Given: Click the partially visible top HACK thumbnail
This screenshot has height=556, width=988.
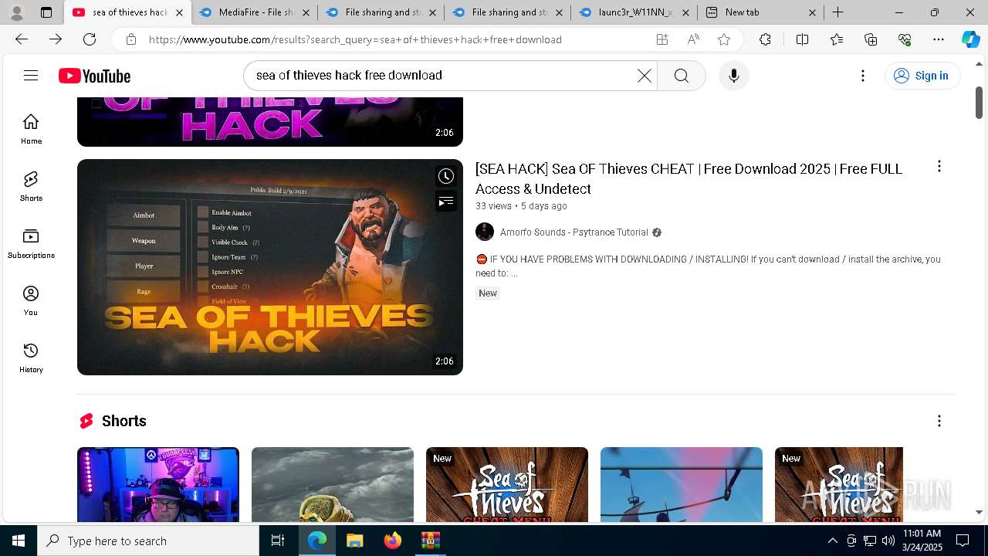Looking at the screenshot, I should (270, 122).
